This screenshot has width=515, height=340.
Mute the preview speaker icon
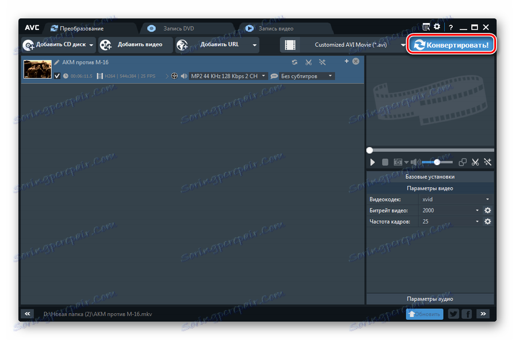(x=415, y=162)
